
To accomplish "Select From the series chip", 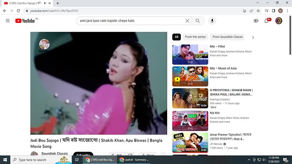I will pos(195,37).
